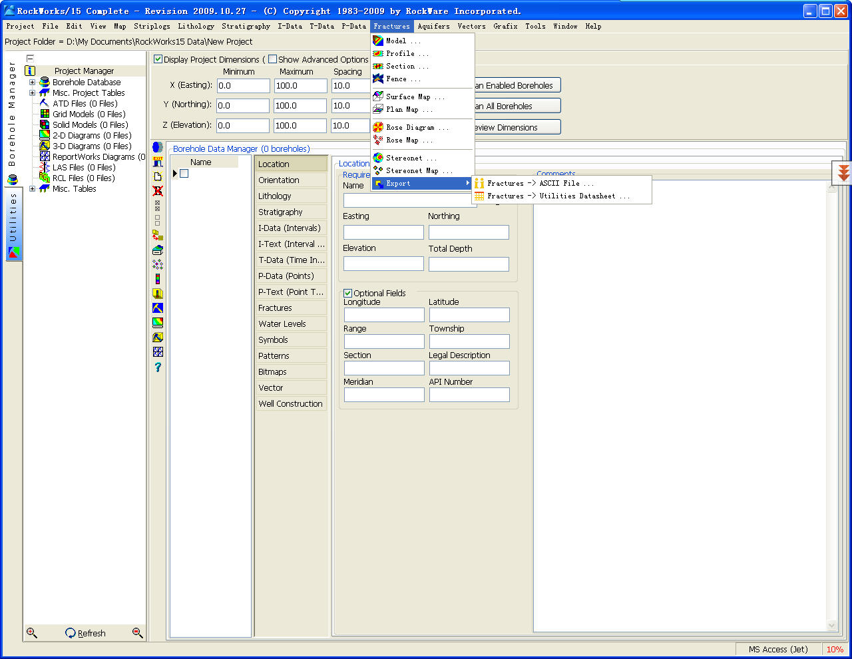852x659 pixels.
Task: Click MS Access (Jet) status bar text
Action: 778,649
